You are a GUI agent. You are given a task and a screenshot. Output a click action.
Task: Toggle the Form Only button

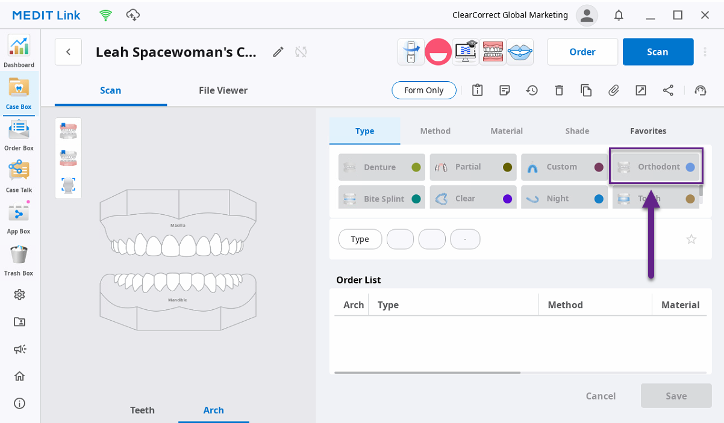click(x=424, y=90)
